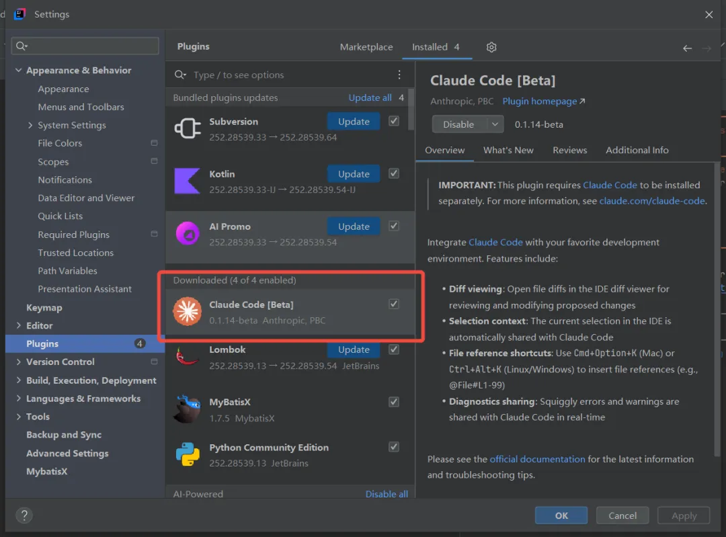Click Update for Kotlin plugin
The height and width of the screenshot is (537, 726).
pyautogui.click(x=354, y=173)
